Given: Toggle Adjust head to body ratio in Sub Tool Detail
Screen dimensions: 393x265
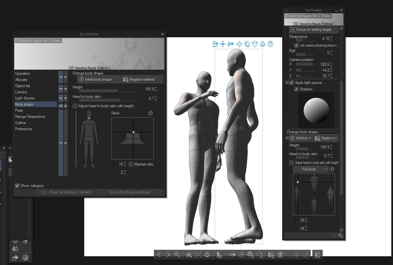Looking at the screenshot, I should (x=75, y=106).
